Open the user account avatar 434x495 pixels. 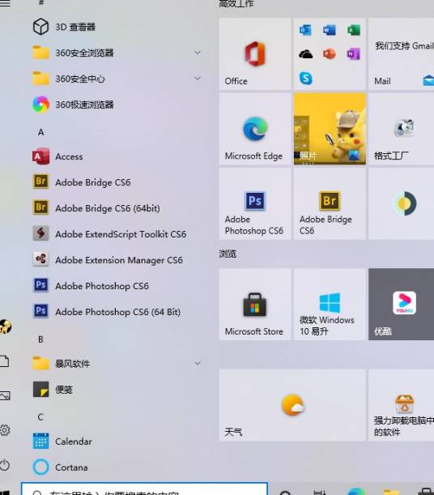click(6, 326)
